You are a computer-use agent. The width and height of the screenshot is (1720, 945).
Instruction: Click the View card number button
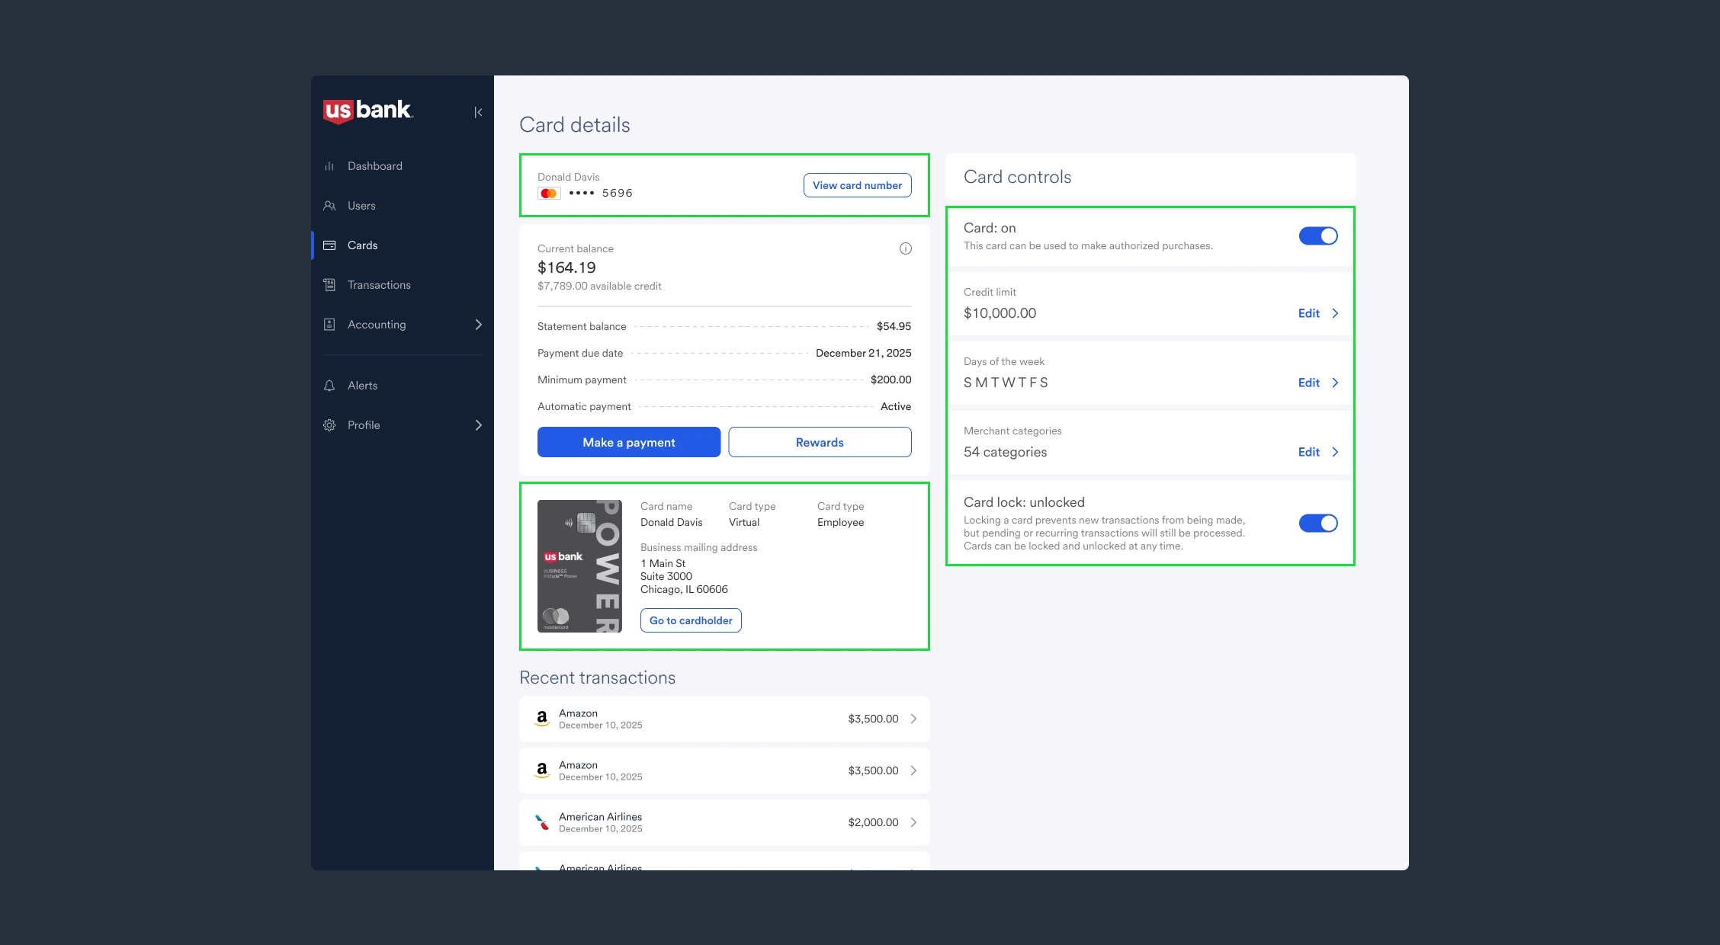click(x=857, y=185)
